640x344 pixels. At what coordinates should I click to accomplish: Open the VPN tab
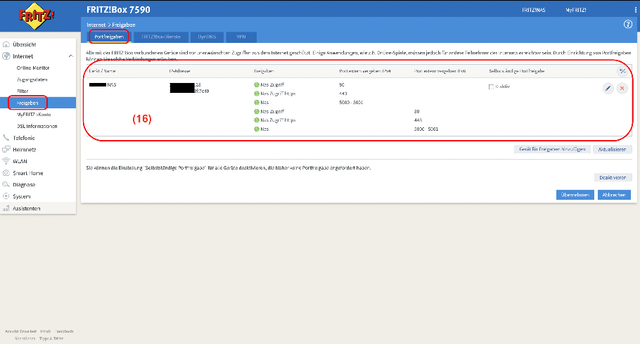pos(241,37)
